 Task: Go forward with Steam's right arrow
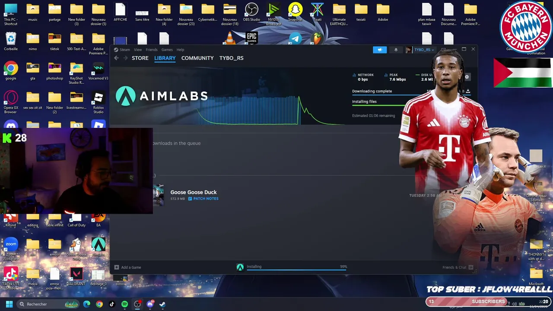pyautogui.click(x=126, y=58)
